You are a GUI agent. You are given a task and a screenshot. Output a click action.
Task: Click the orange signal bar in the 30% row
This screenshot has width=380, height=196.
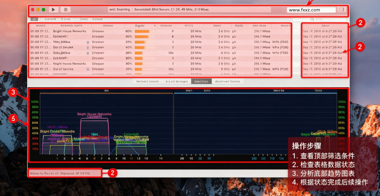click(x=139, y=42)
